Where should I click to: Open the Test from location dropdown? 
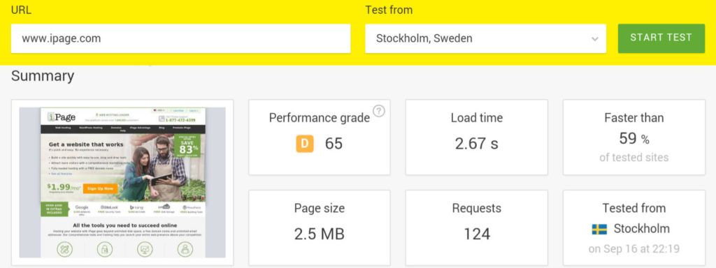(485, 39)
